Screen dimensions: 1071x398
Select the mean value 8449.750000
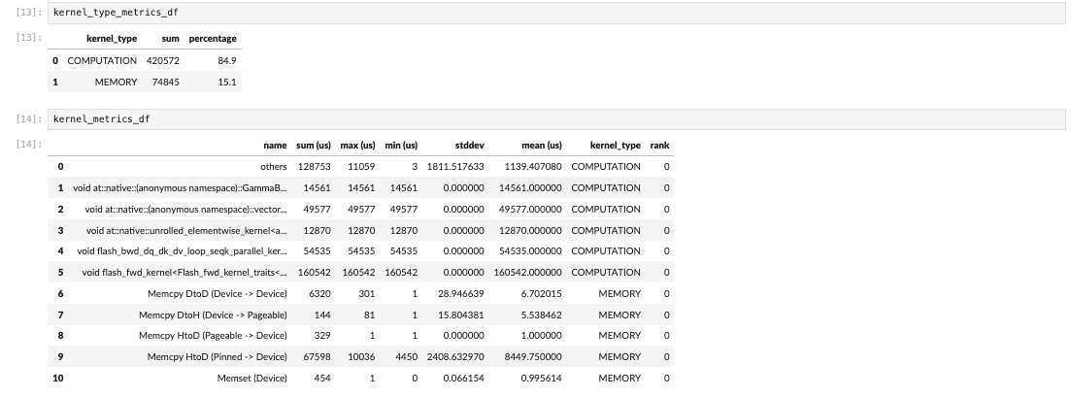click(533, 357)
